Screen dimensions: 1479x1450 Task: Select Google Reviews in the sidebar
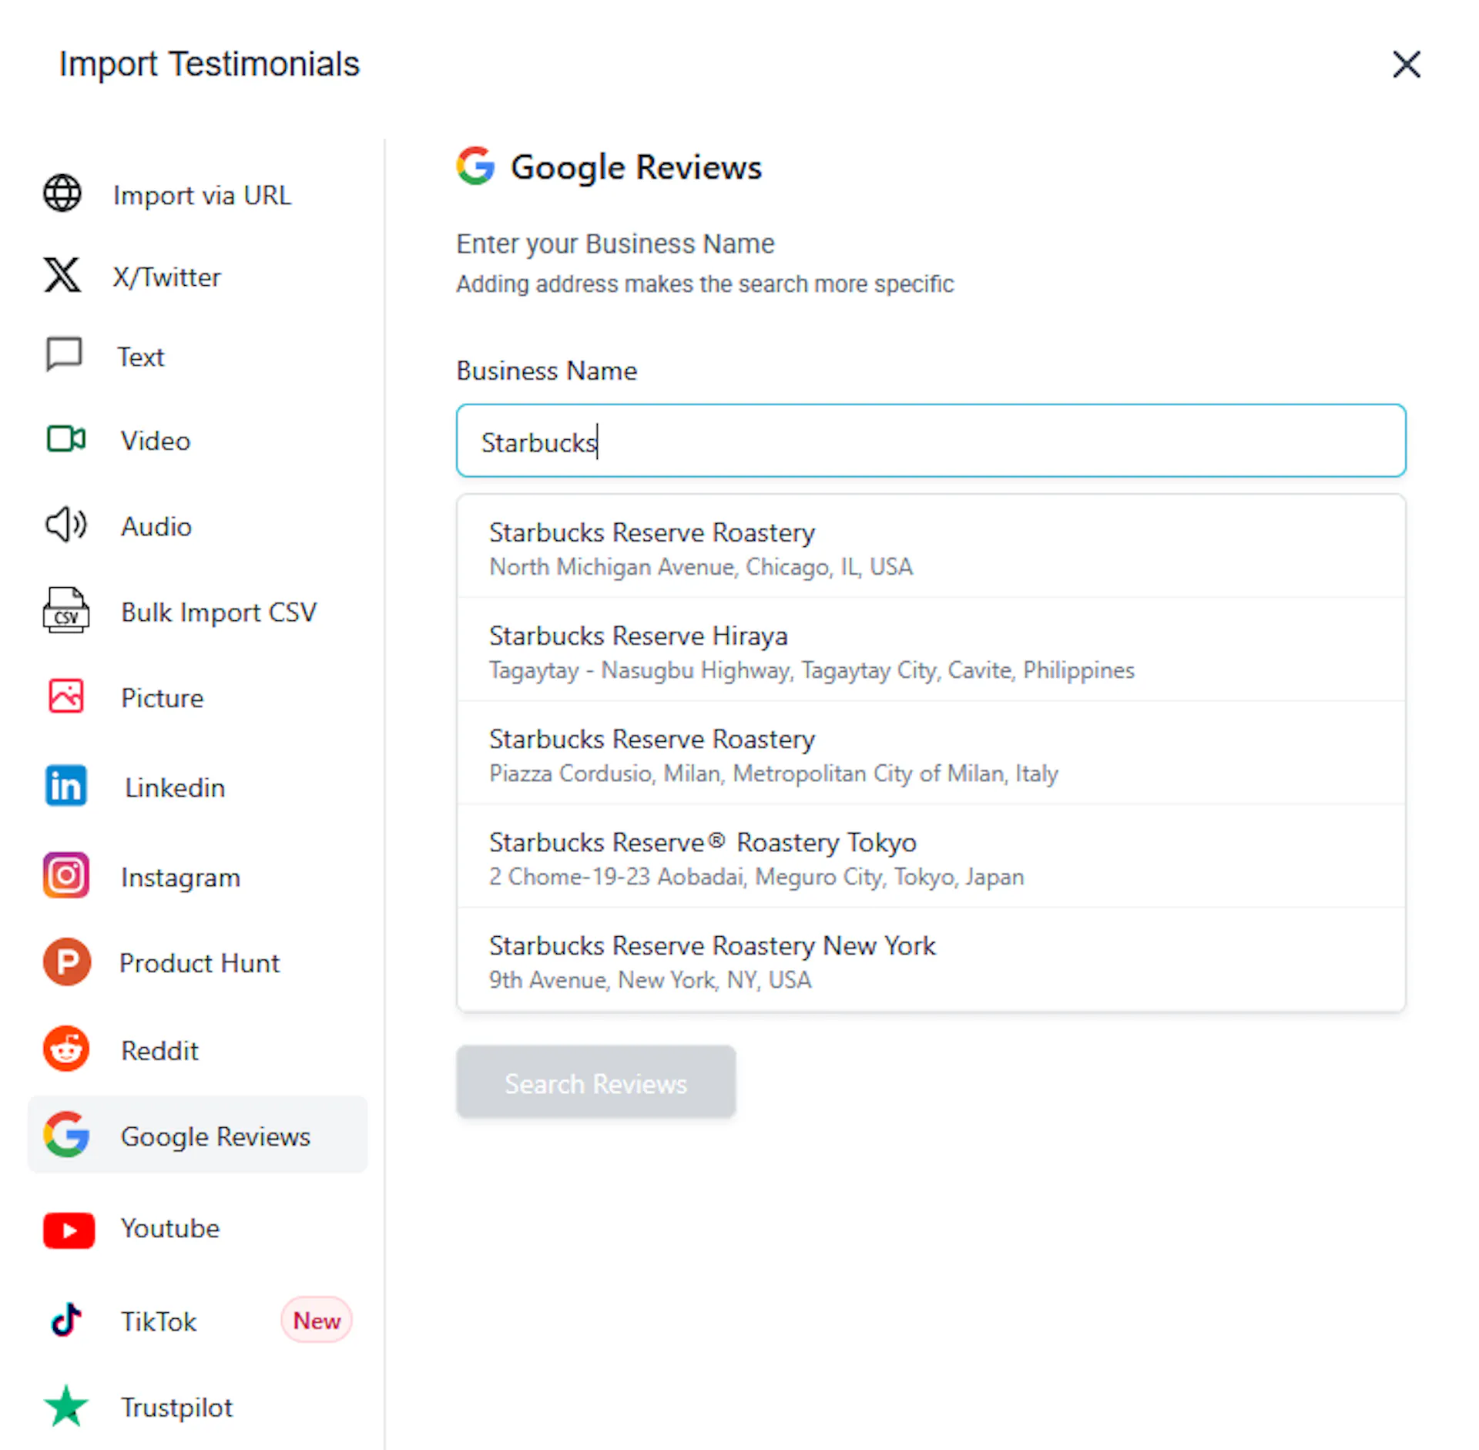pos(198,1135)
